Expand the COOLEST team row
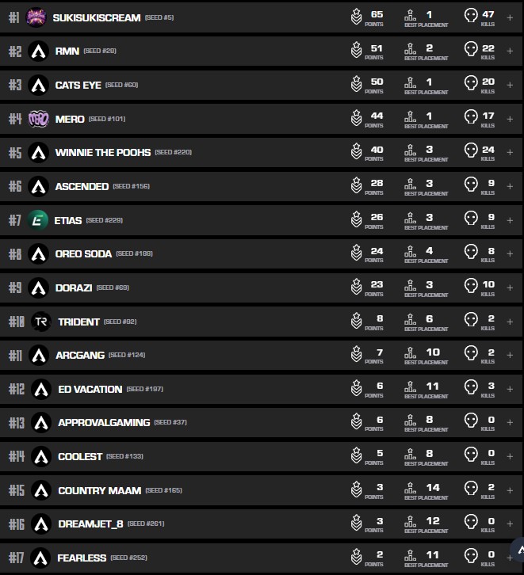 510,456
